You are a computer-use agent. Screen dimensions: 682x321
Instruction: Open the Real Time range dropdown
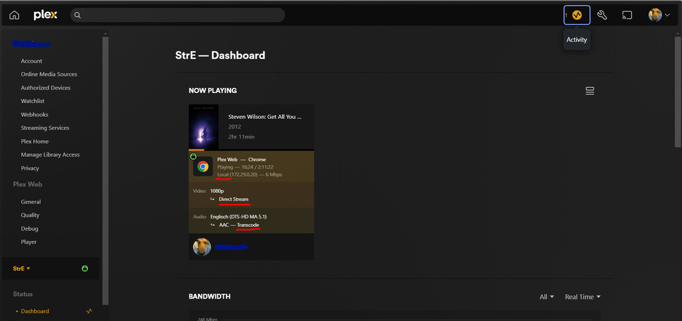click(583, 297)
